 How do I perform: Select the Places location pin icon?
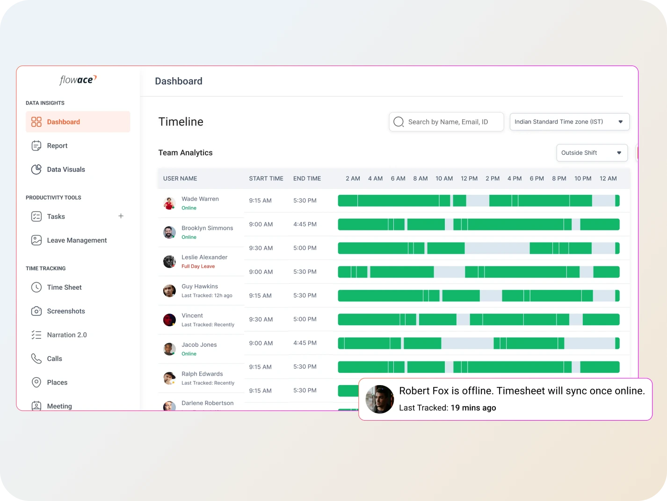[x=36, y=382]
